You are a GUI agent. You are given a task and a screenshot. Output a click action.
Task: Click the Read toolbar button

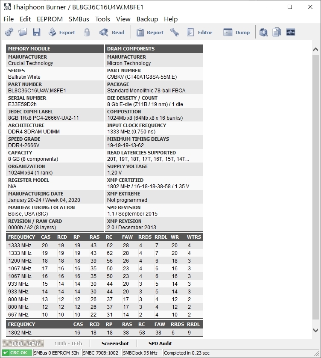point(112,32)
